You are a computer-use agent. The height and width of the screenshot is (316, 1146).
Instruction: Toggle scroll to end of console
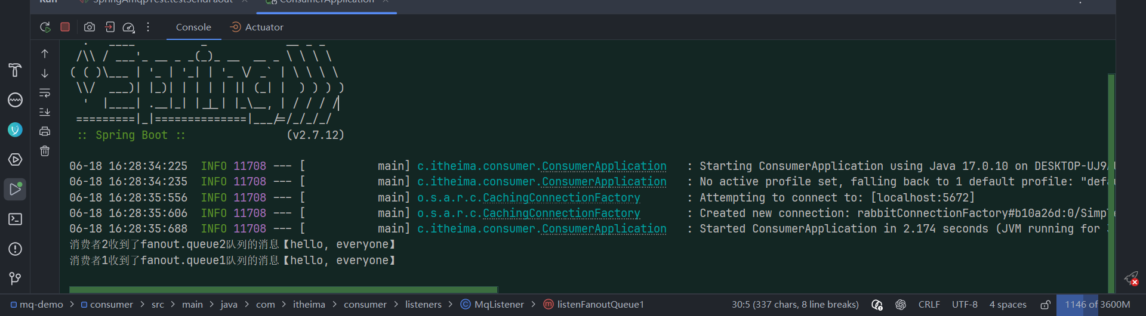coord(45,112)
